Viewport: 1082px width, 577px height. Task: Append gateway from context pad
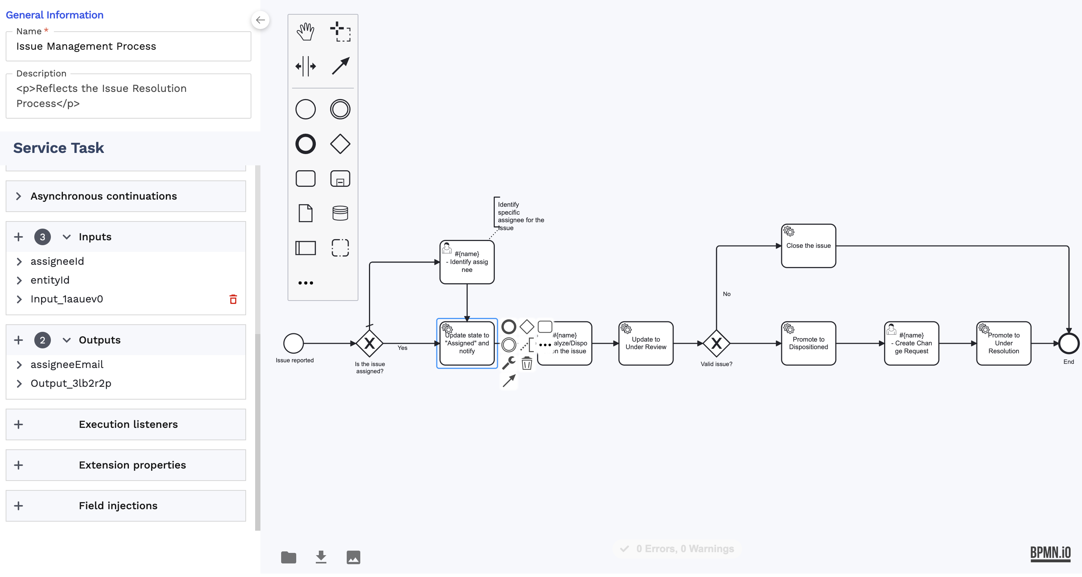tap(527, 326)
